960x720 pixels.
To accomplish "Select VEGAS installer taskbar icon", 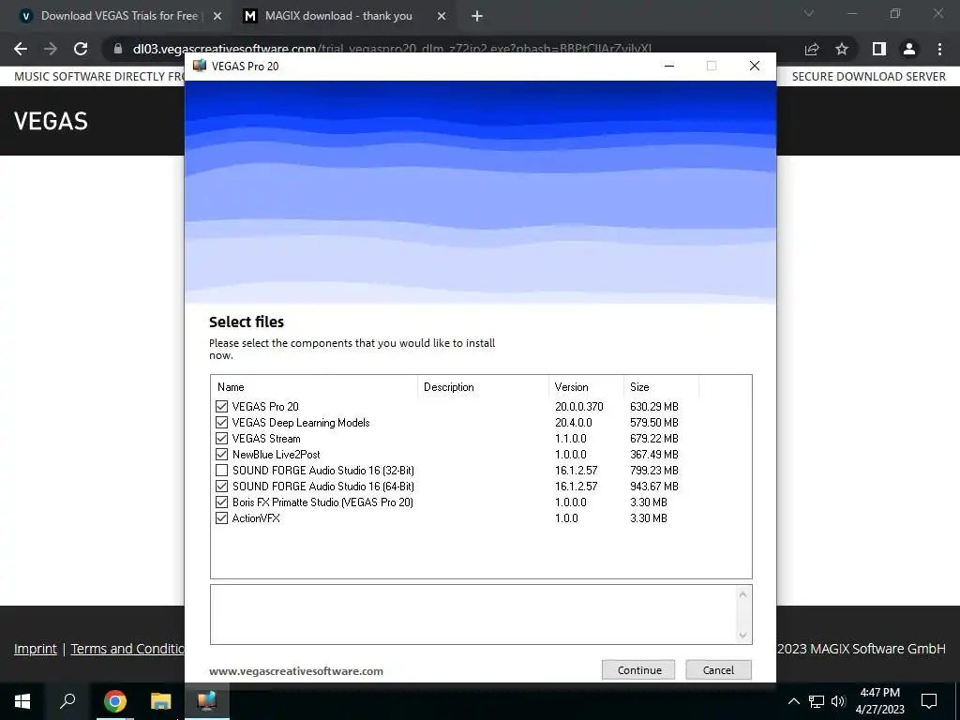I will 207,701.
